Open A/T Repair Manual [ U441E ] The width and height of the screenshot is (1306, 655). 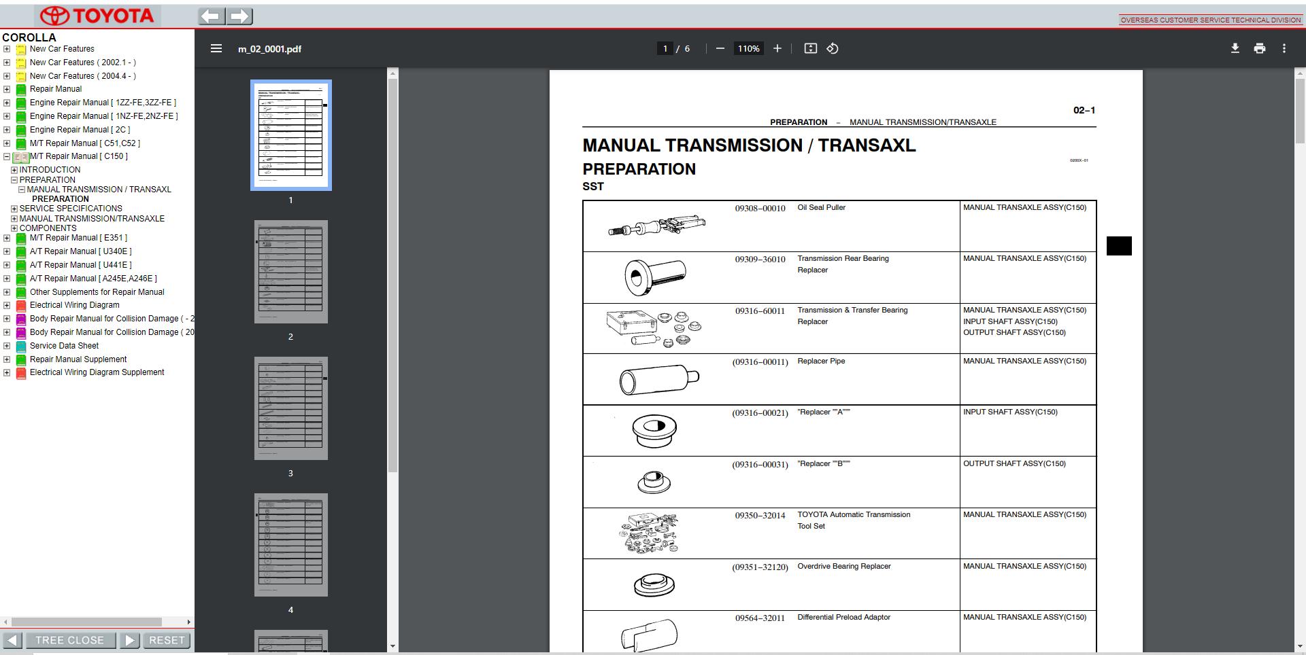[x=81, y=265]
